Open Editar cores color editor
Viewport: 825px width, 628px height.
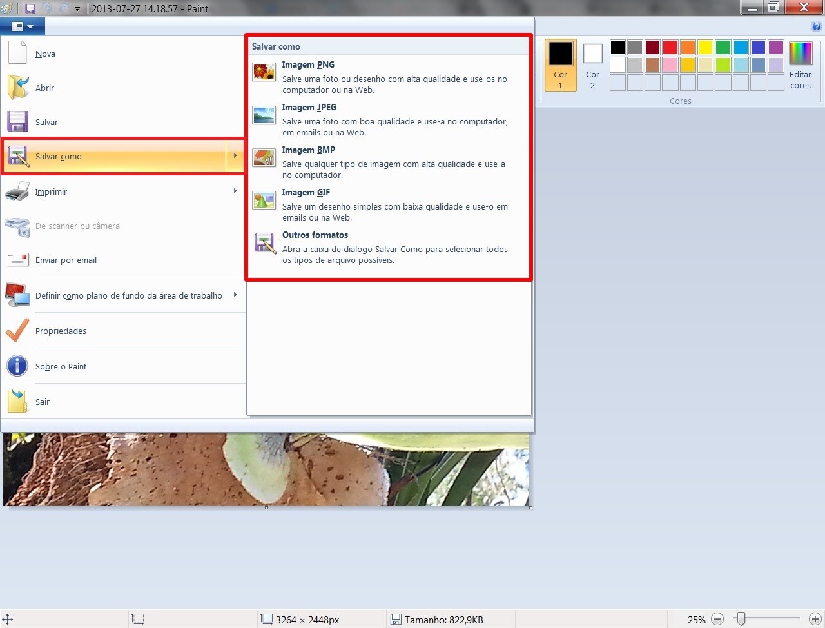[x=801, y=65]
